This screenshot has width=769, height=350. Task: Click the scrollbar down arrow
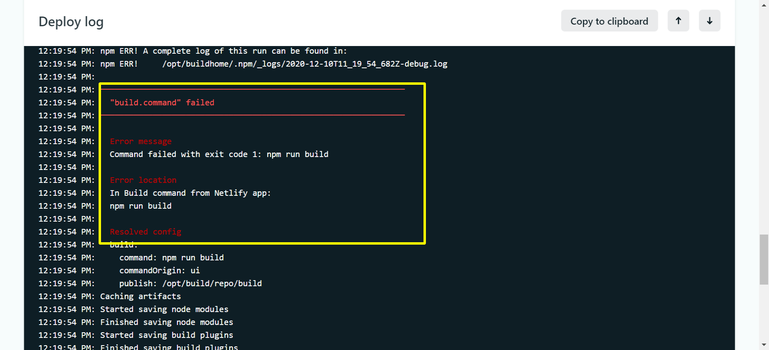[x=764, y=346]
